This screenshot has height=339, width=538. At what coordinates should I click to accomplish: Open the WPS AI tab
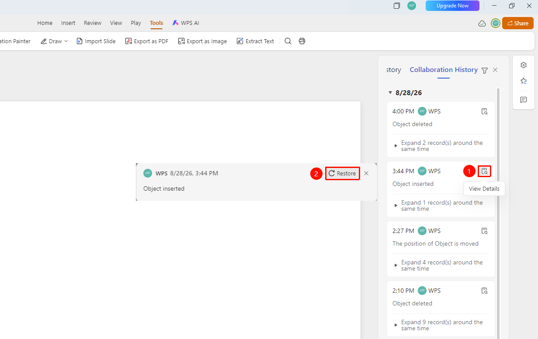pos(186,23)
